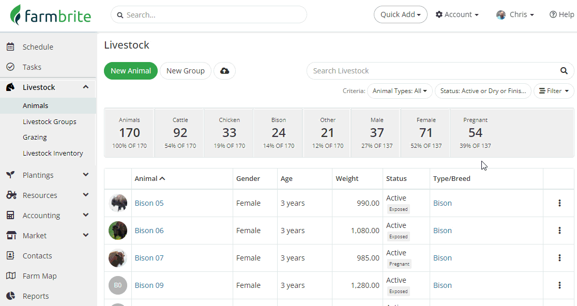
Task: Open the Chris user dropdown
Action: pyautogui.click(x=515, y=14)
